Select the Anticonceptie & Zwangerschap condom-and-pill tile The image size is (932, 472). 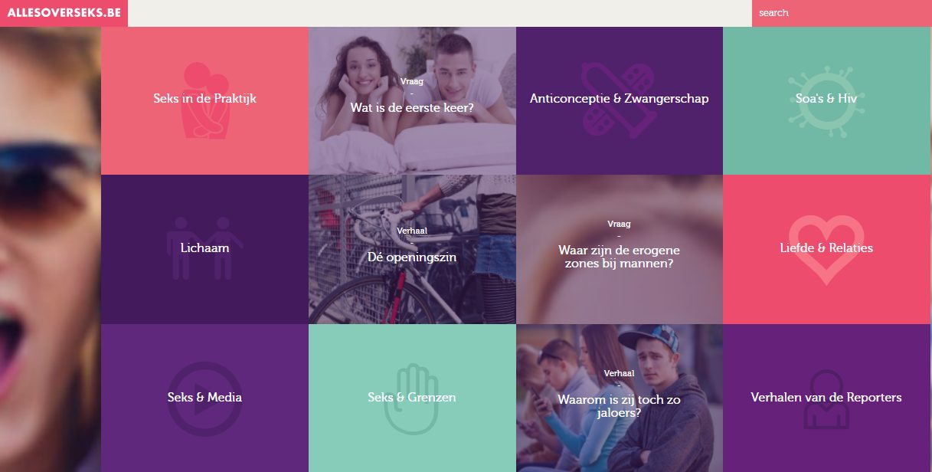[619, 100]
